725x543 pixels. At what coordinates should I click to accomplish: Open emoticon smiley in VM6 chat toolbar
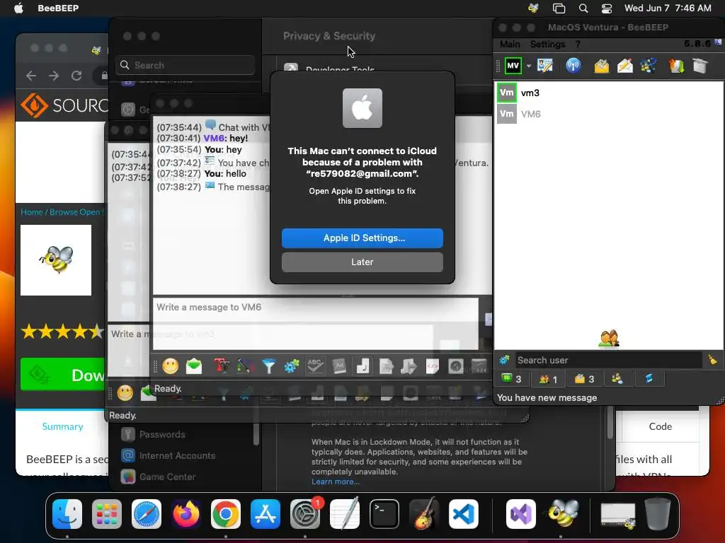[x=170, y=367]
